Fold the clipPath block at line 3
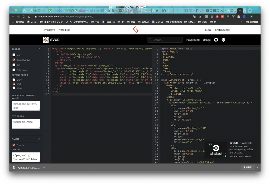 coord(50,54)
